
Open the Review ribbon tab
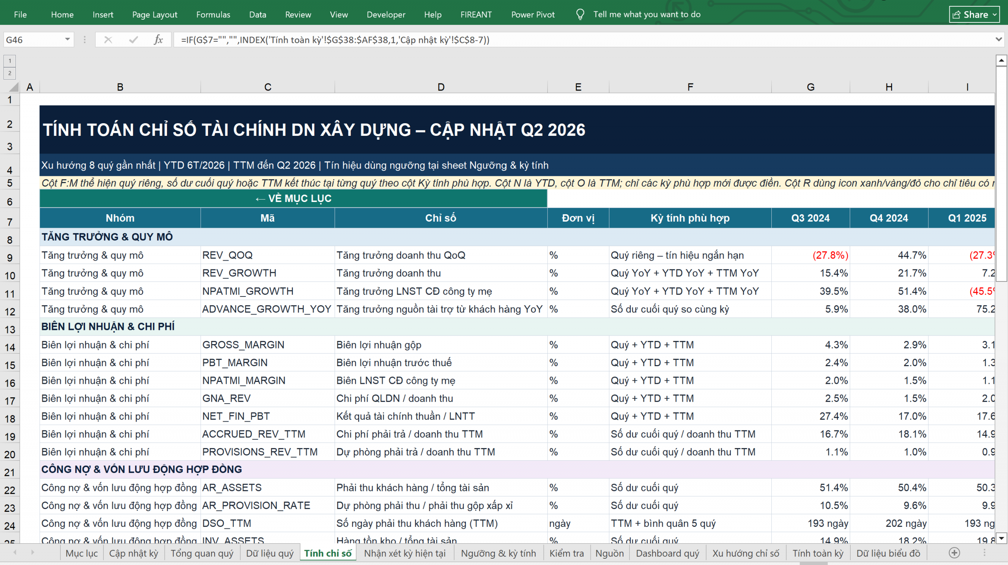click(298, 15)
